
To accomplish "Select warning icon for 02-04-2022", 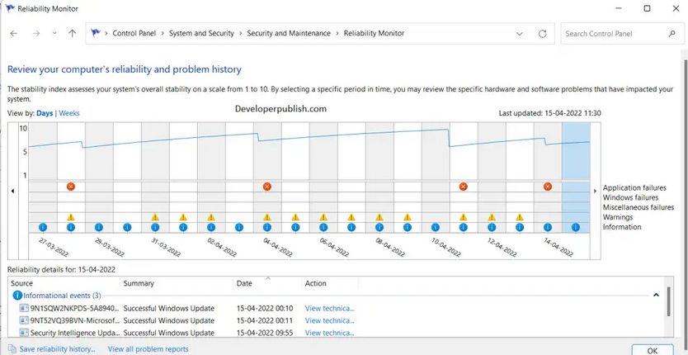I will pos(211,217).
